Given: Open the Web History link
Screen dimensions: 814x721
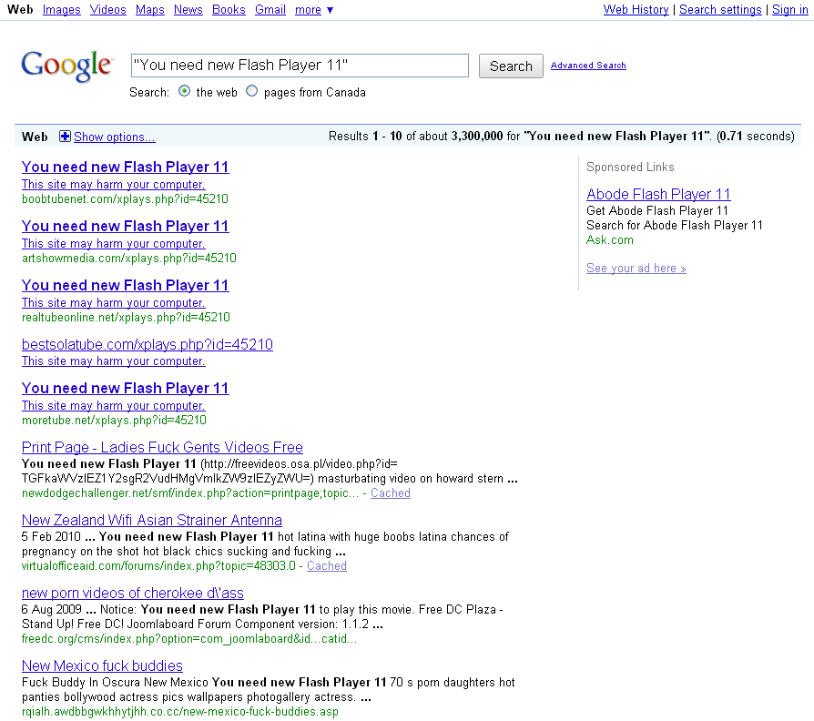Looking at the screenshot, I should pyautogui.click(x=636, y=9).
